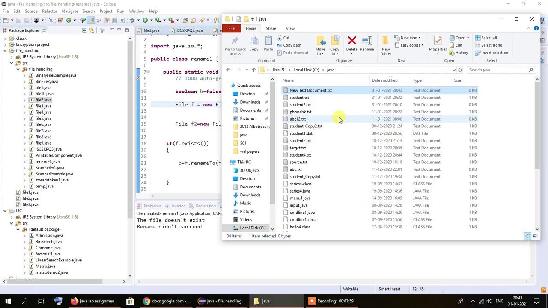Screen dimensions: 548x308
Task: Switch Explorer to Large icons view
Action: [x=535, y=236]
